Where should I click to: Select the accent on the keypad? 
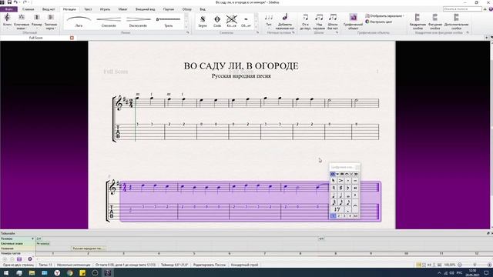pyautogui.click(x=340, y=181)
